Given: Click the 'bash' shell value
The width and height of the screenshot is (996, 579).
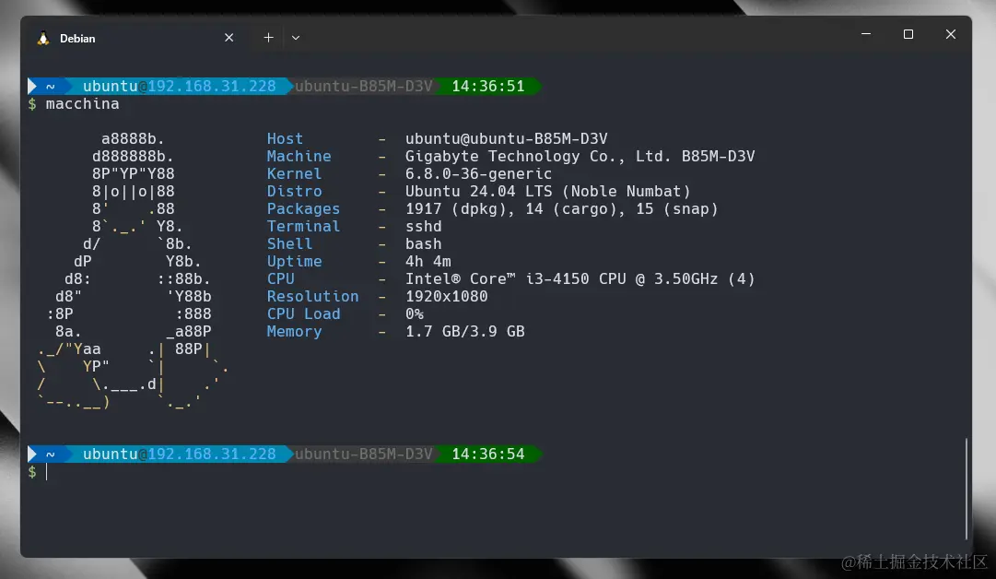Looking at the screenshot, I should 423,243.
